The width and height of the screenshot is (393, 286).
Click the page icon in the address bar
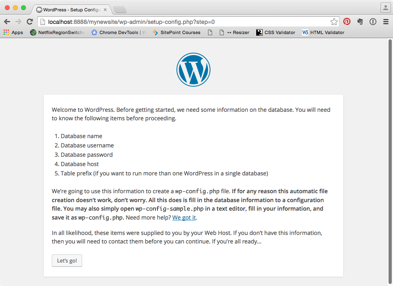tap(43, 22)
